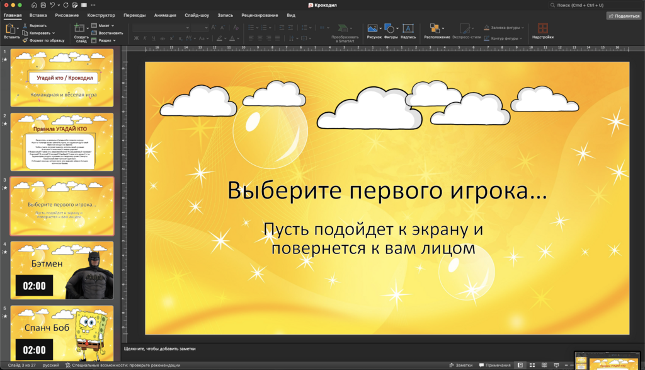
Task: Expand the Создать слайд dropdown arrow
Action: [x=87, y=28]
